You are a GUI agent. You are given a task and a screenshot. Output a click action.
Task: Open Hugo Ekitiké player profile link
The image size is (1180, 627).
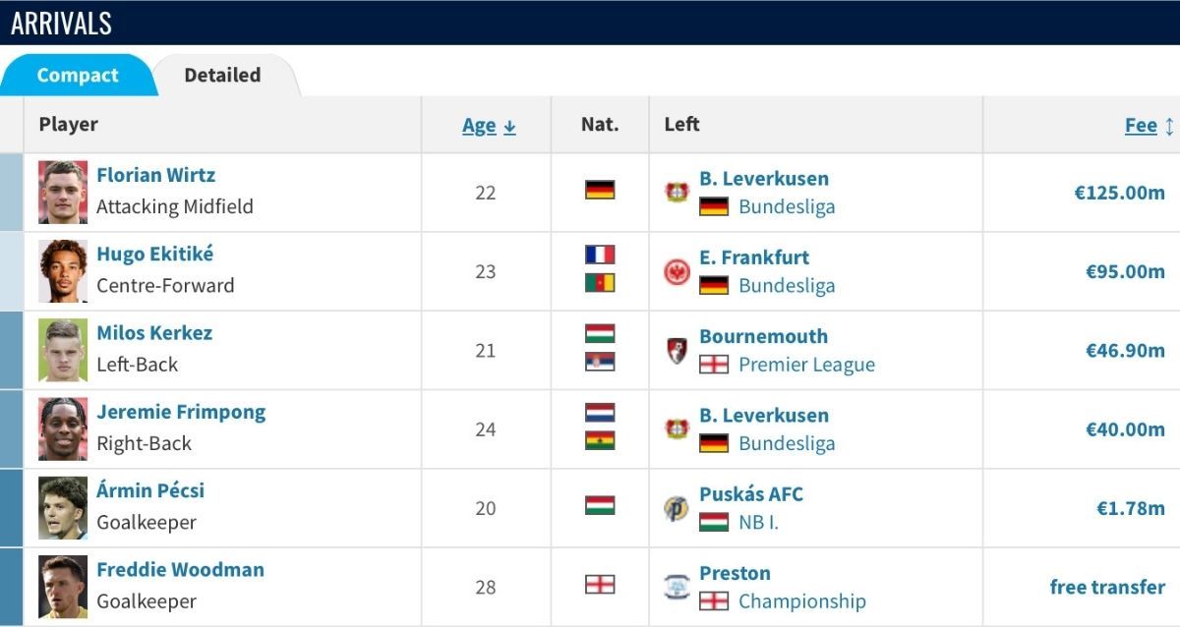tap(154, 254)
